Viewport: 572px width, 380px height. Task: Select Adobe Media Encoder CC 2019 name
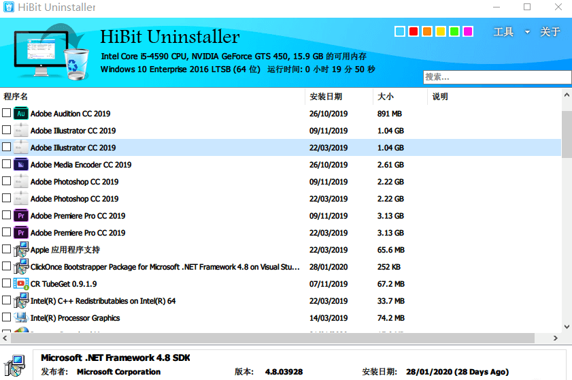(81, 165)
